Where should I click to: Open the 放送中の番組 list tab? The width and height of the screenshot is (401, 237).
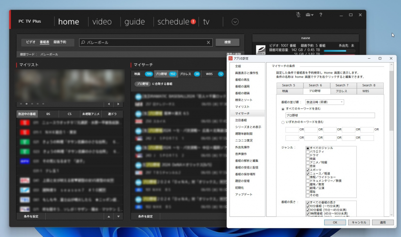[27, 114]
